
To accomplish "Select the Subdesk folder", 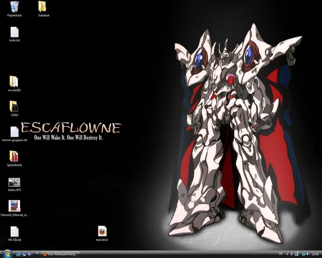I will (x=43, y=6).
